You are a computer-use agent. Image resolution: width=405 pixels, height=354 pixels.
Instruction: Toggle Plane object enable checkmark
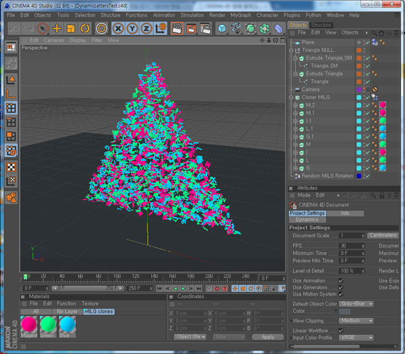coord(368,42)
